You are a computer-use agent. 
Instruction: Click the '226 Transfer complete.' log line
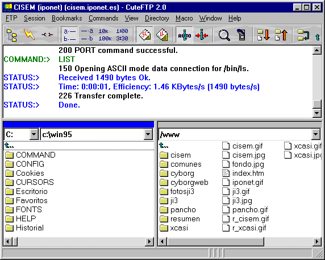(101, 96)
